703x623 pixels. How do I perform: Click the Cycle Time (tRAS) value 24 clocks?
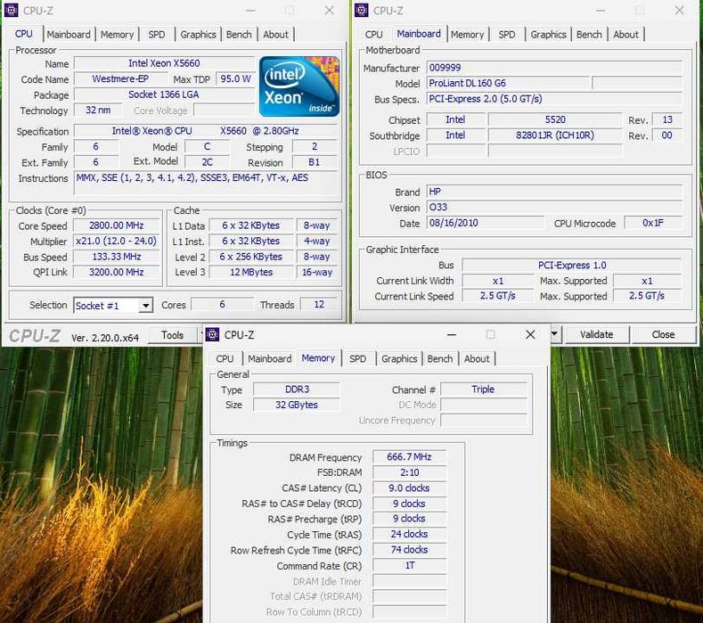point(409,534)
